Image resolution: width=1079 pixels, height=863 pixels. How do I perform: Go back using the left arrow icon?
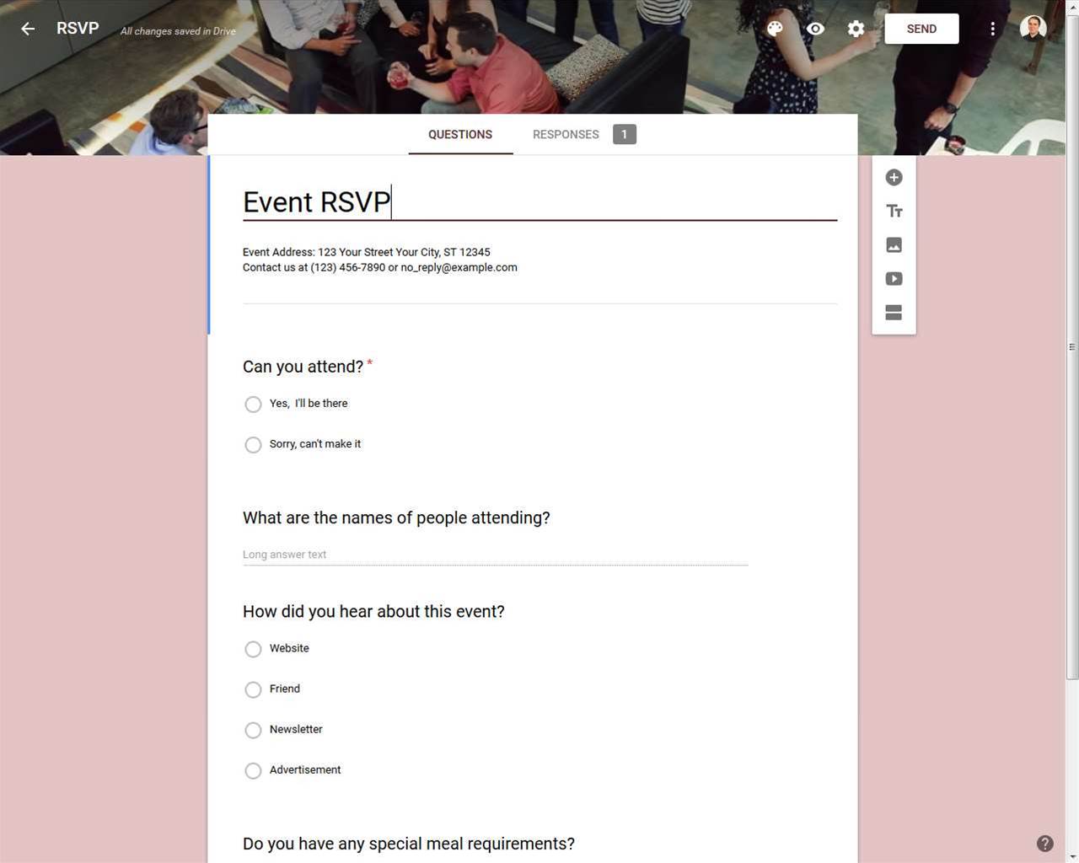click(28, 29)
